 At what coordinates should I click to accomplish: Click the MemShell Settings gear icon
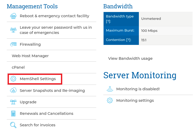[13, 79]
